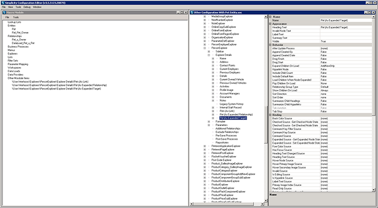Screen dimensions: 378x208
Task: Collapse the Binding property category
Action: 270,115
